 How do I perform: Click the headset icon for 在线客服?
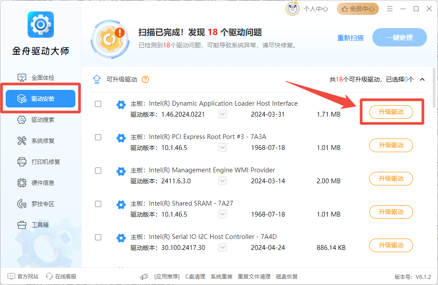pyautogui.click(x=49, y=276)
